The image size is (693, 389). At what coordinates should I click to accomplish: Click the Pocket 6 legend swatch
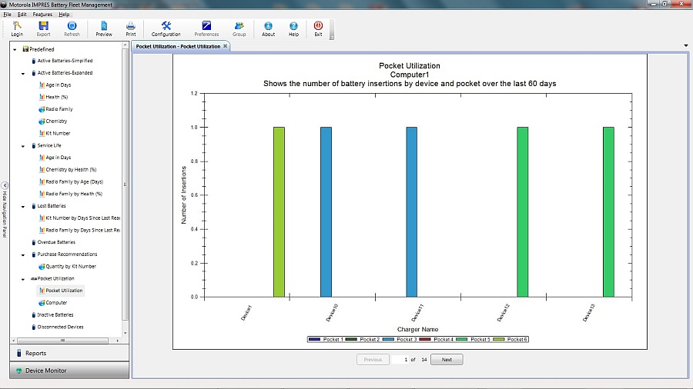point(498,339)
